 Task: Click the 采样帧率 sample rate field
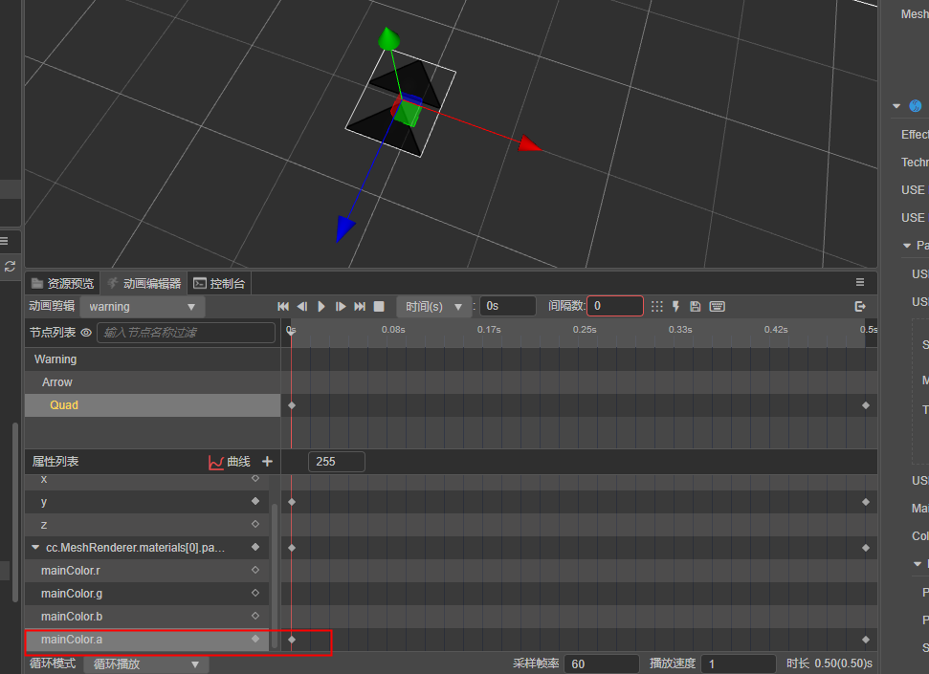[x=602, y=663]
